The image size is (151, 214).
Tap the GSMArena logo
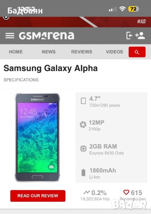pos(46,36)
